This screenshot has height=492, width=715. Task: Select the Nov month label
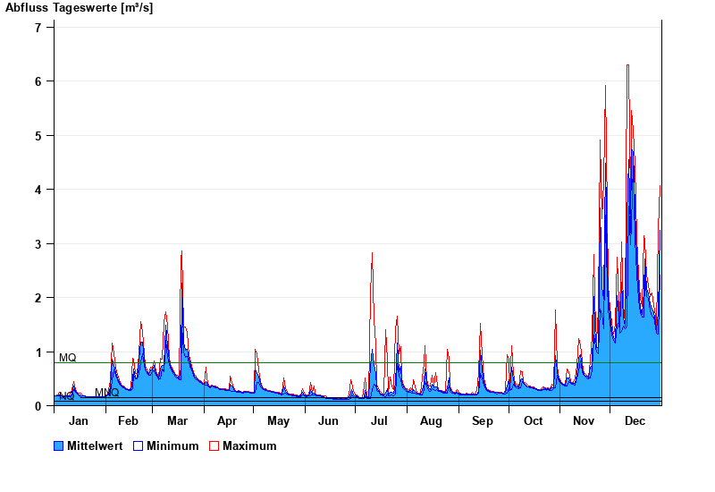584,421
